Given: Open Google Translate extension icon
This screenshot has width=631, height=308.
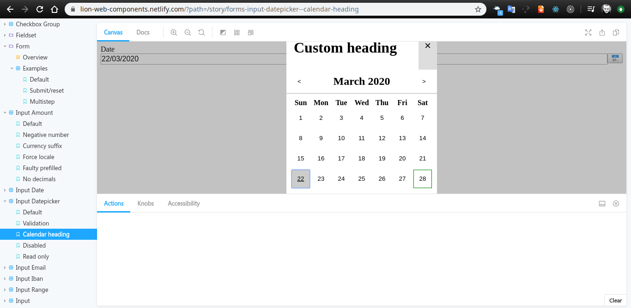Looking at the screenshot, I should tap(511, 9).
